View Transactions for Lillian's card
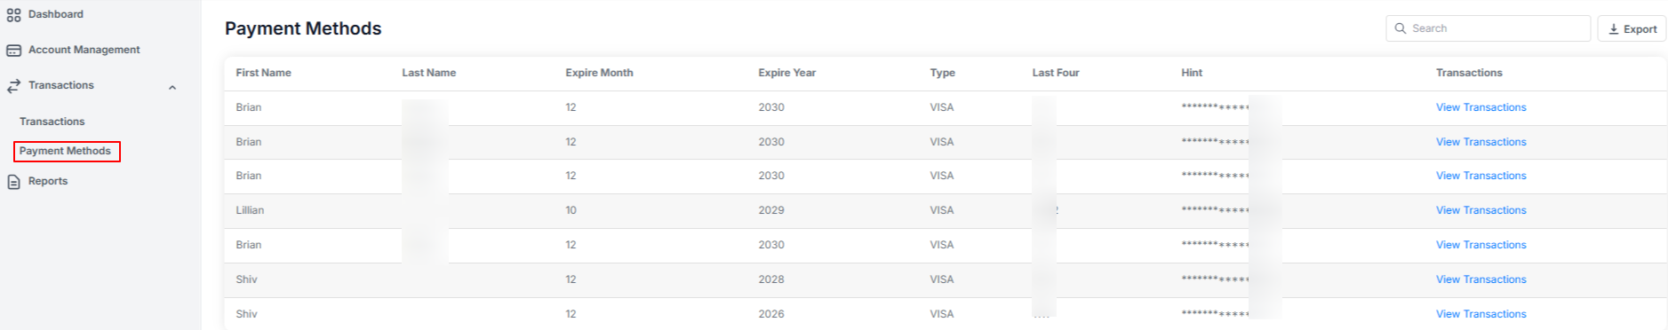Image resolution: width=1668 pixels, height=330 pixels. click(x=1480, y=210)
